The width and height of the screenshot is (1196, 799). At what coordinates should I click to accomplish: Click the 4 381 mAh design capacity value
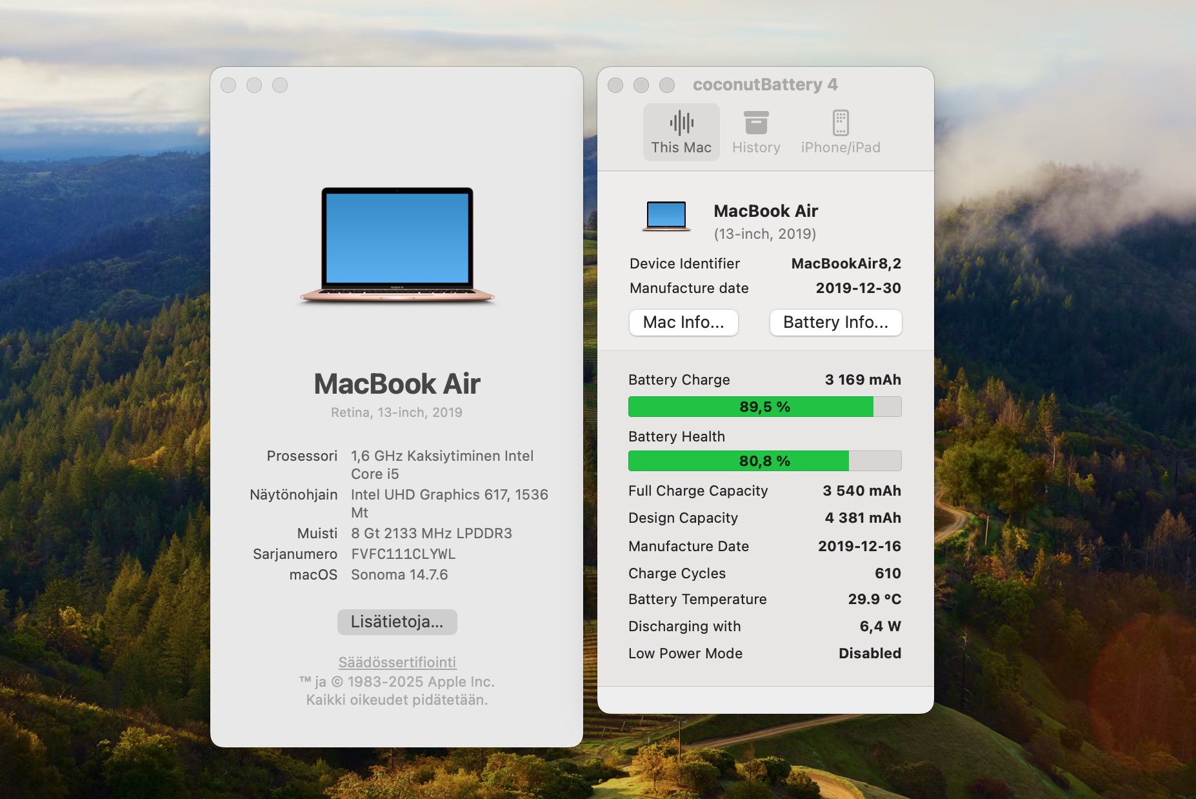tap(863, 518)
